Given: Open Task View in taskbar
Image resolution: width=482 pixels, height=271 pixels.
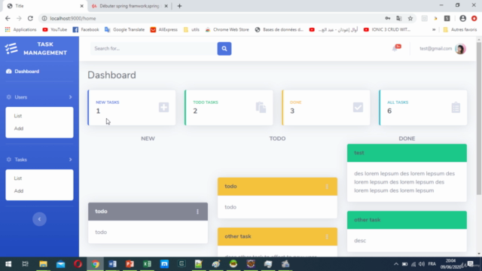Looking at the screenshot, I should point(25,264).
